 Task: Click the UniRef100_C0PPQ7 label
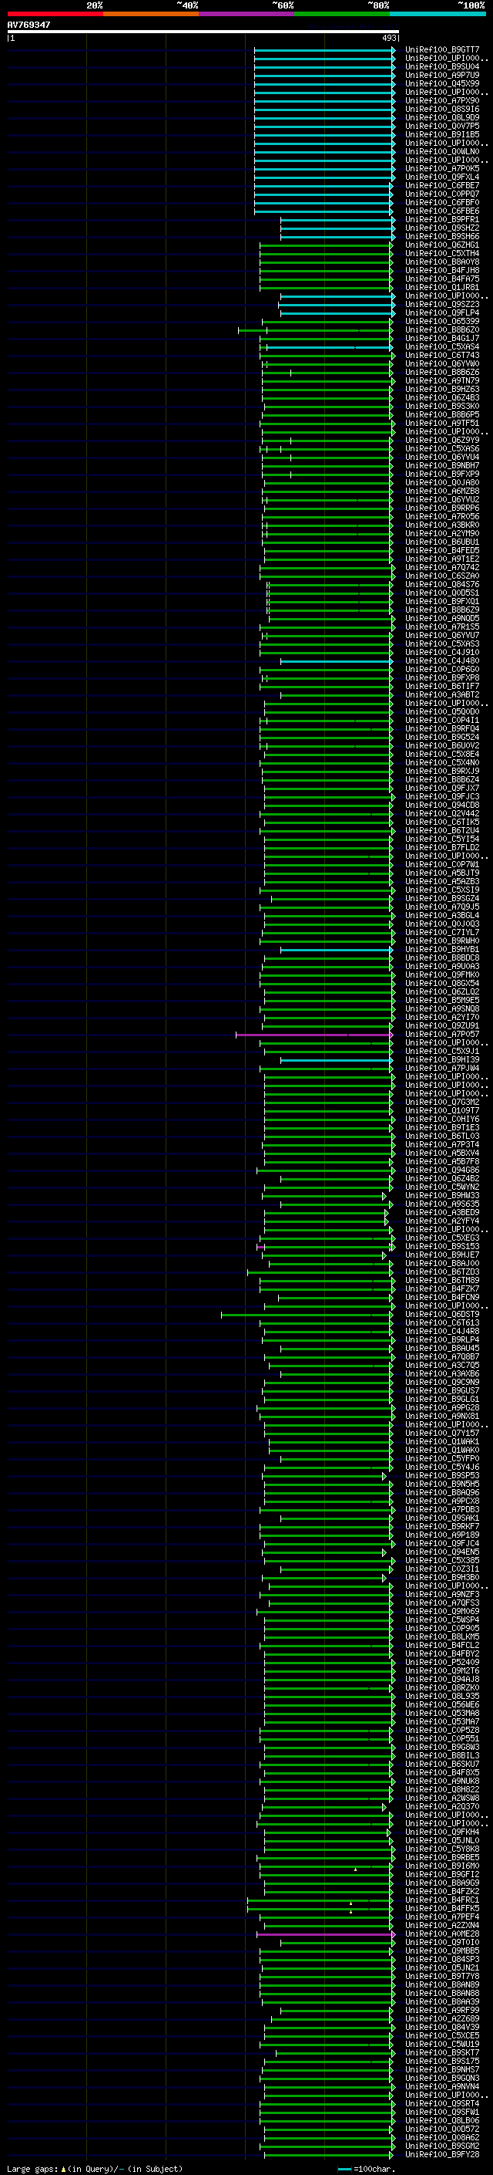441,194
